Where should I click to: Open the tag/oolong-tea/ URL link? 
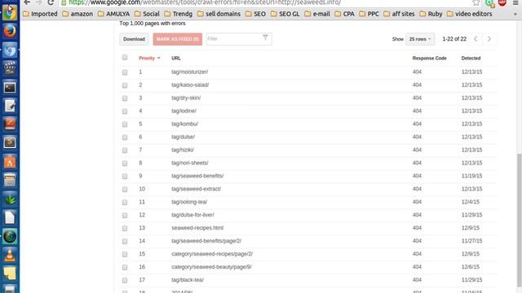tap(189, 202)
